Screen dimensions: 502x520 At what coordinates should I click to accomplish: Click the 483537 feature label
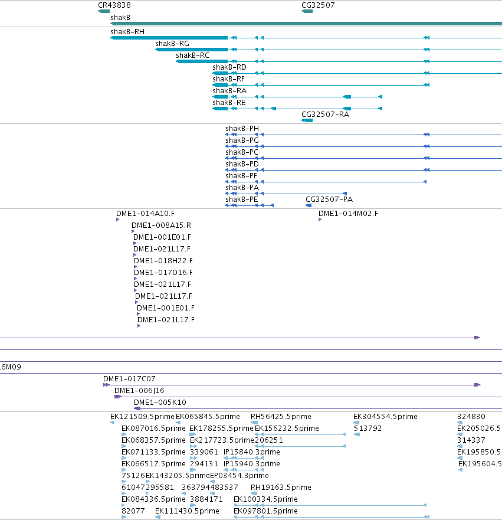coord(224,488)
